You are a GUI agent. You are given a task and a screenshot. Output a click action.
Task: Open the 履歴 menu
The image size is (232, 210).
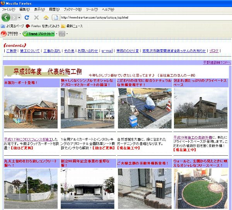tap(54, 9)
